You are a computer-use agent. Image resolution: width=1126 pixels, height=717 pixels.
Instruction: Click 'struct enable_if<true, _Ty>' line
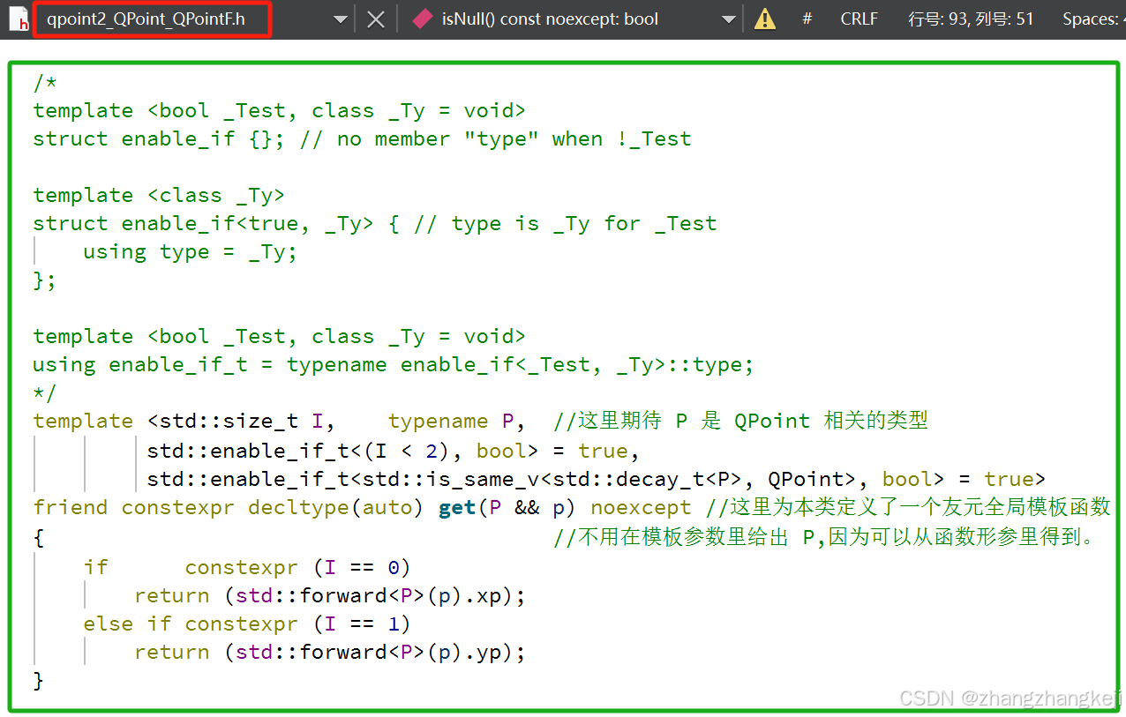374,224
